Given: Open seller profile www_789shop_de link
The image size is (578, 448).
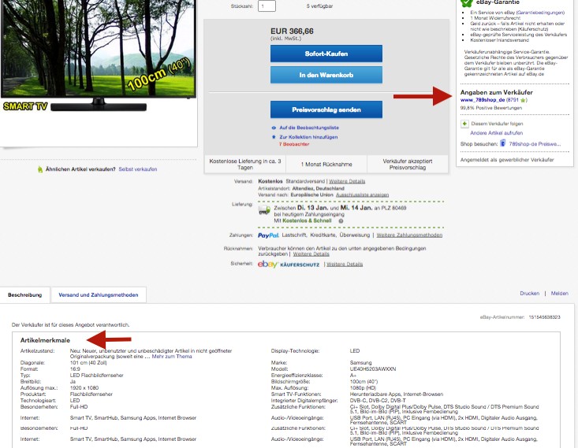Looking at the screenshot, I should (x=482, y=101).
